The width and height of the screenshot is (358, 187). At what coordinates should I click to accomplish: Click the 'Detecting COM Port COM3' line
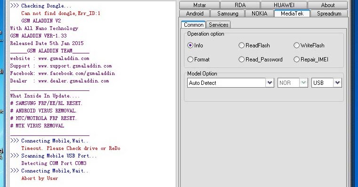(x=54, y=163)
